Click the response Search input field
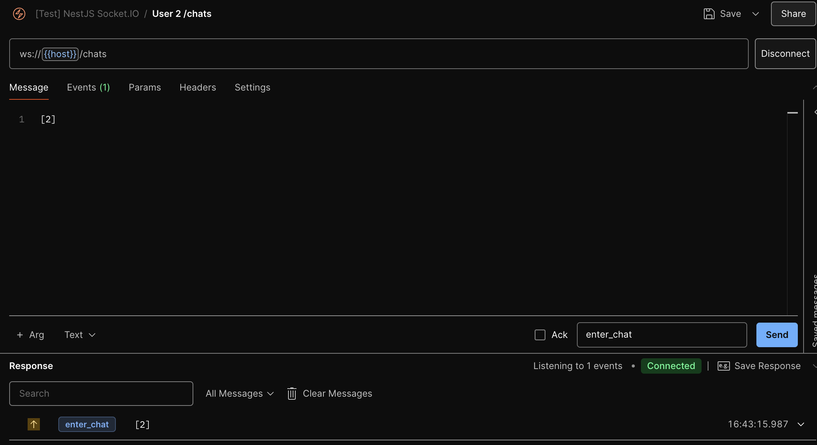 point(101,394)
